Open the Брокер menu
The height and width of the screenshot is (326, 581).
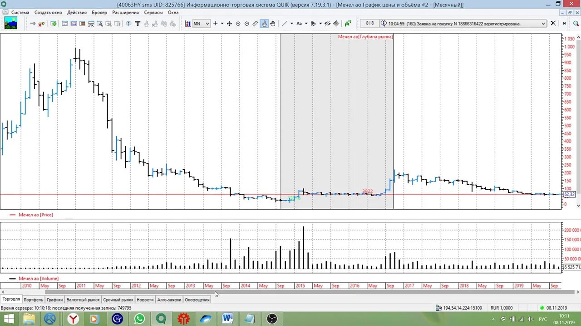(99, 12)
